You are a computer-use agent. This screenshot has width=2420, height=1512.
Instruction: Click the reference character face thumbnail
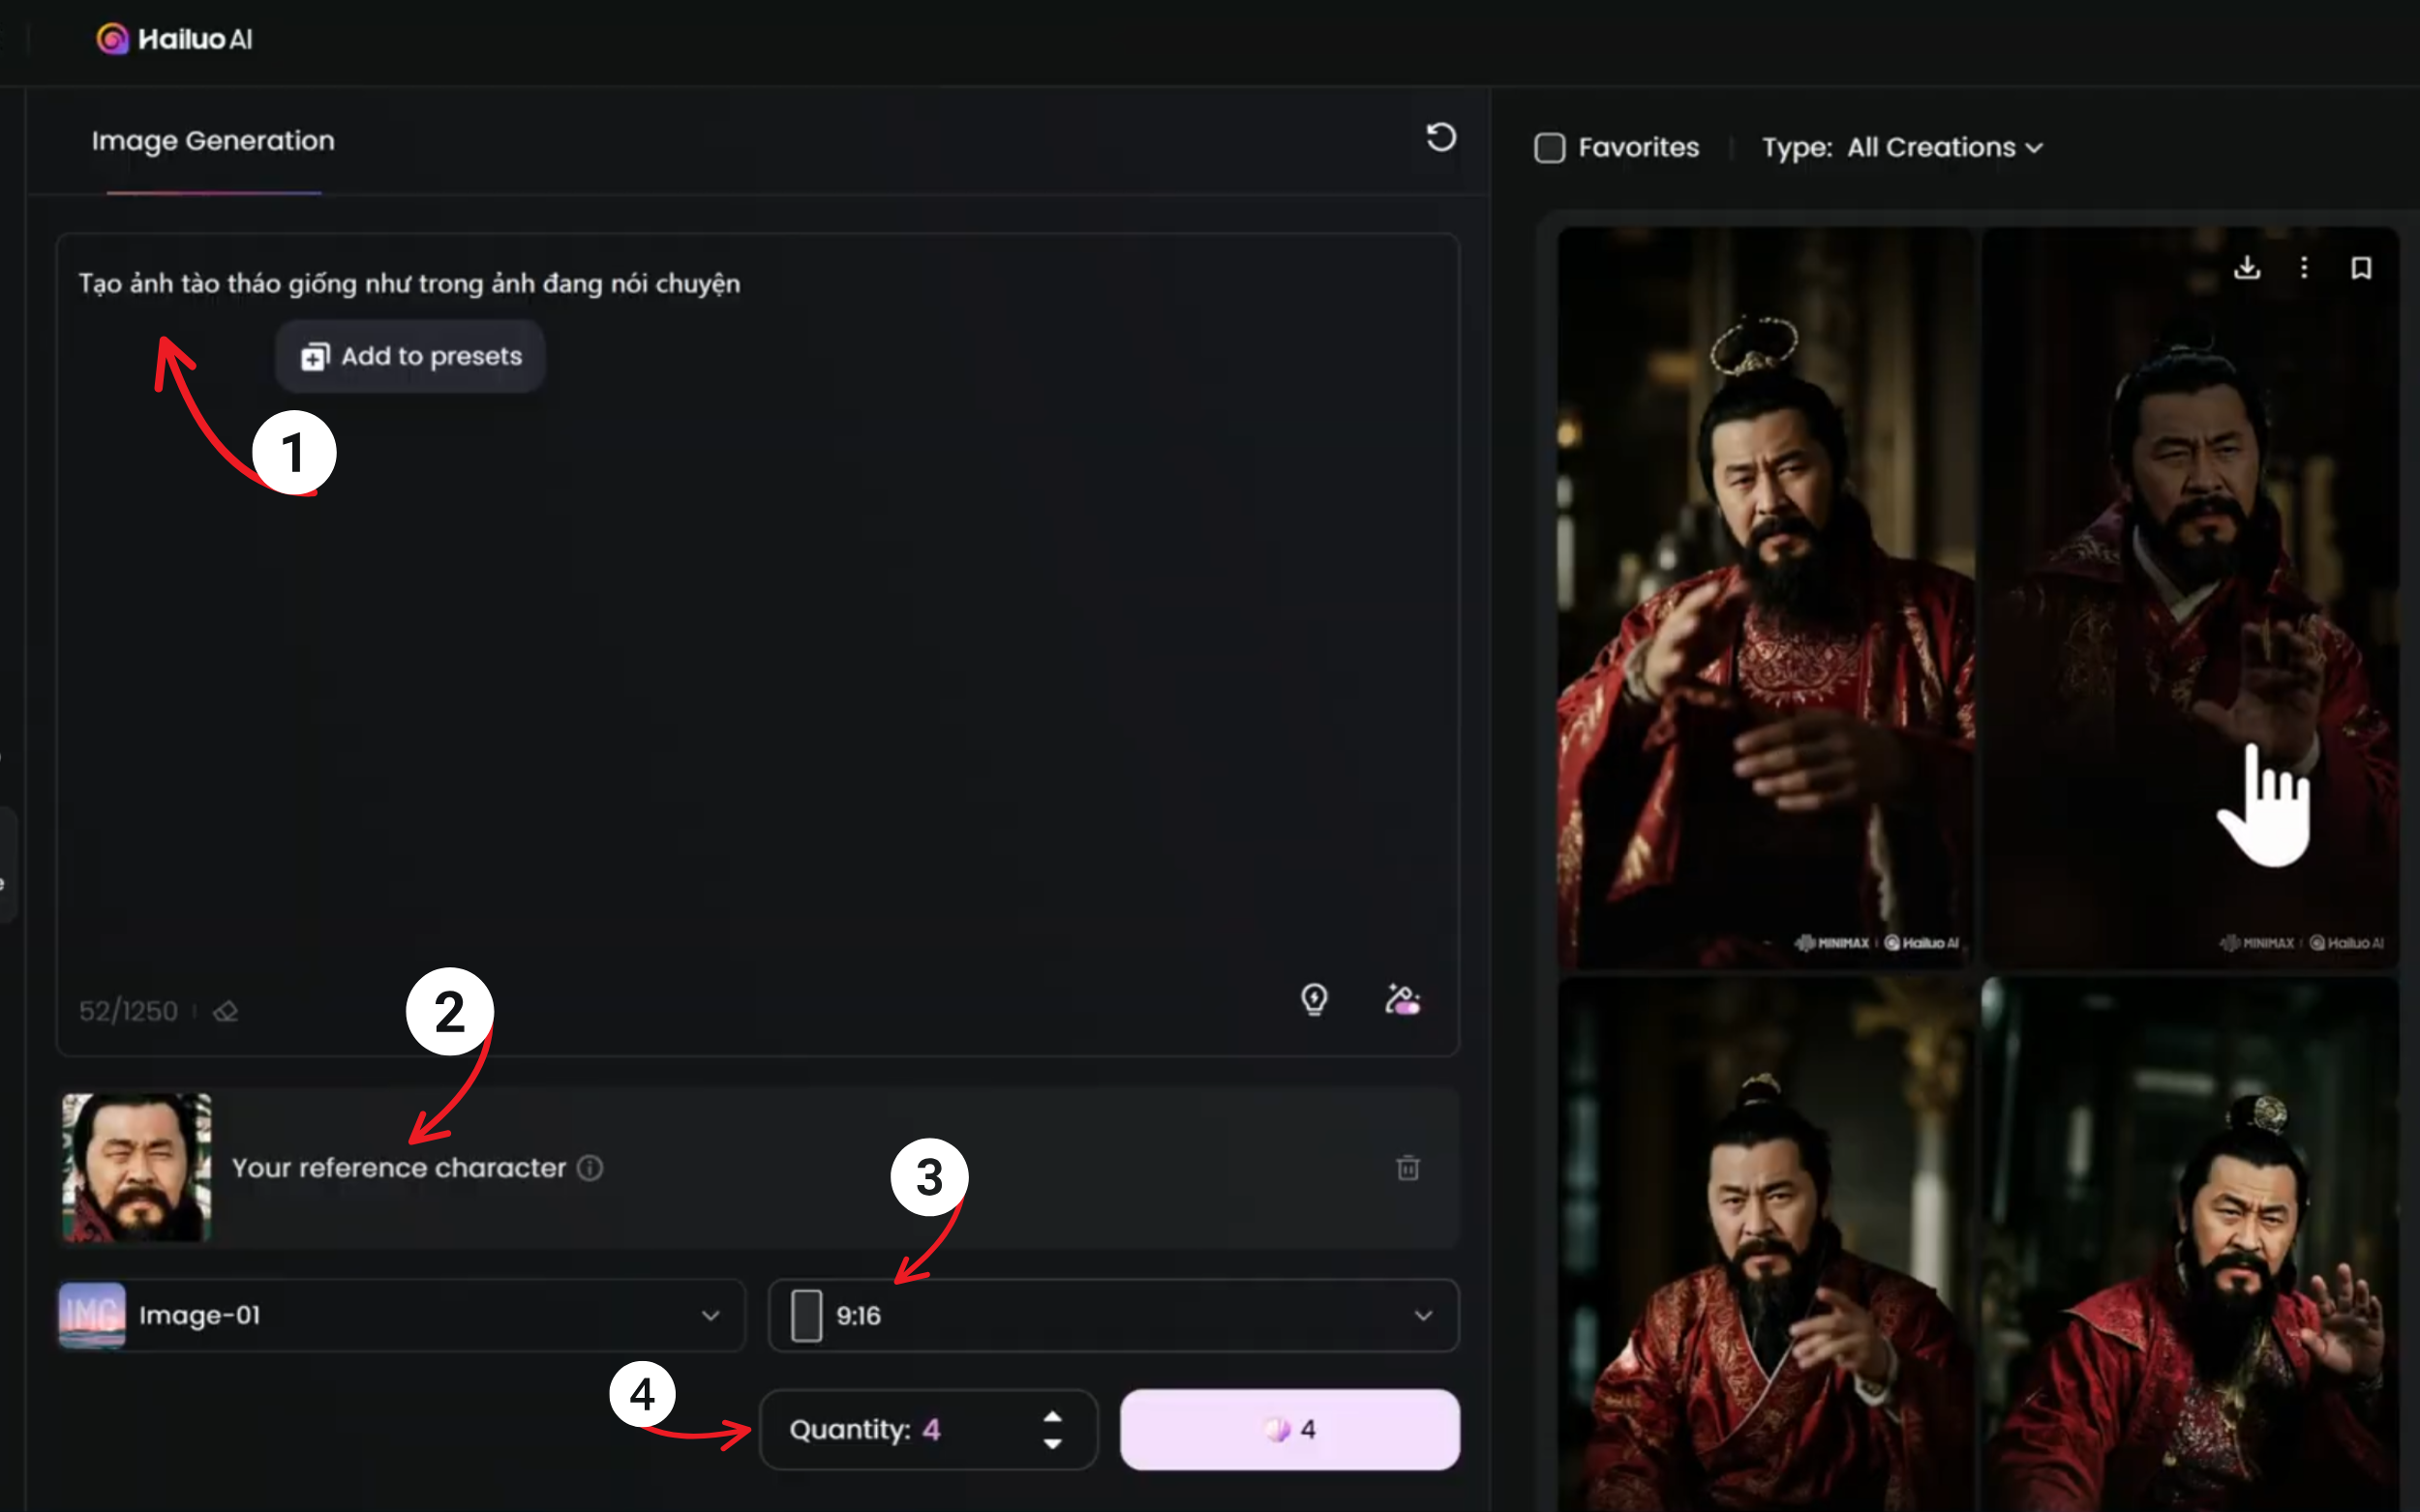pyautogui.click(x=137, y=1167)
